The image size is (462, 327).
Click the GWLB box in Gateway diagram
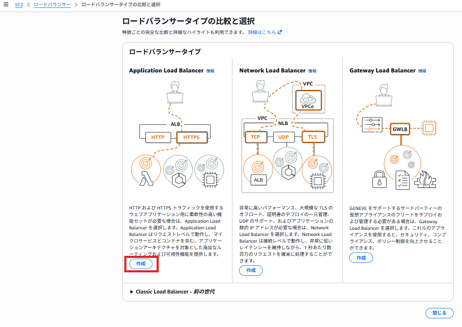(401, 129)
